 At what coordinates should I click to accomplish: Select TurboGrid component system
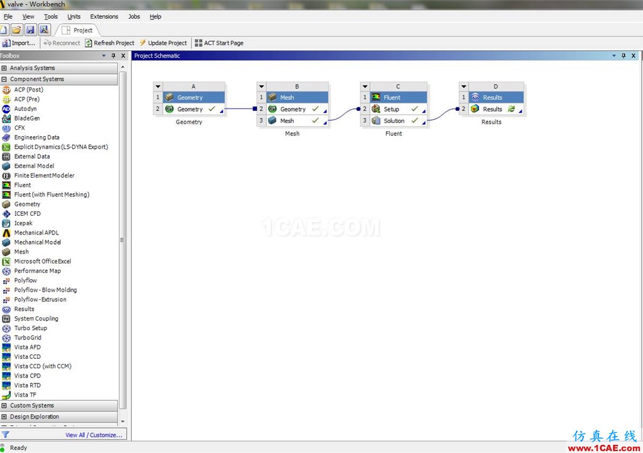28,338
